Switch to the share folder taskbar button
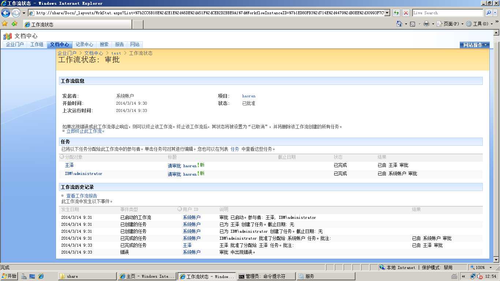Viewport: 500px width, 281px height. [x=87, y=276]
